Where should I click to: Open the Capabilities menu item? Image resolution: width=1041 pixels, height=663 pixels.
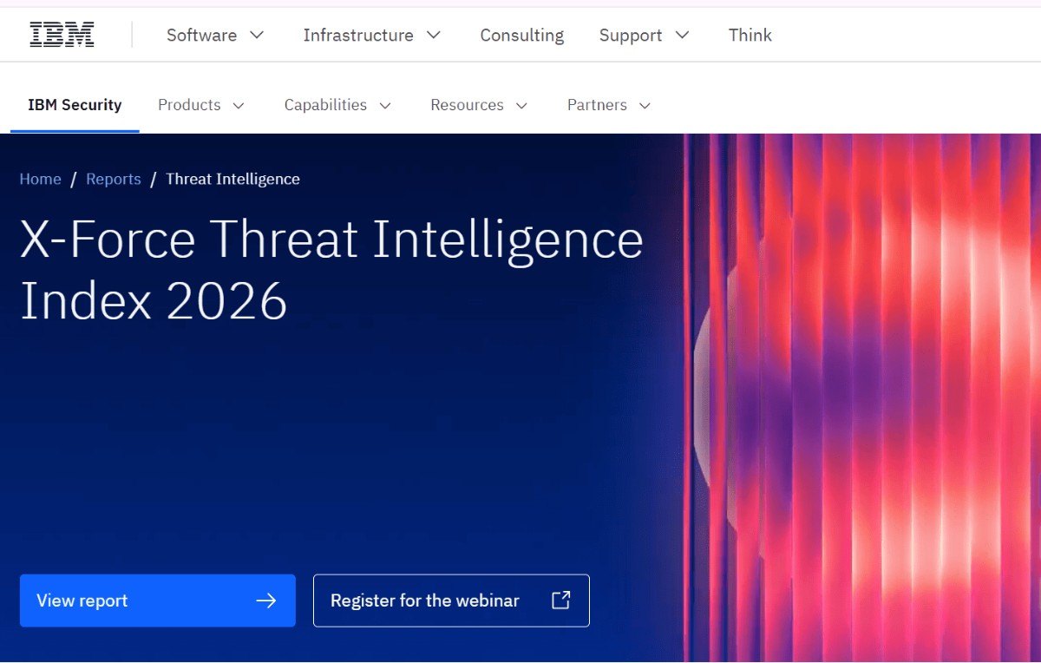[x=338, y=105]
